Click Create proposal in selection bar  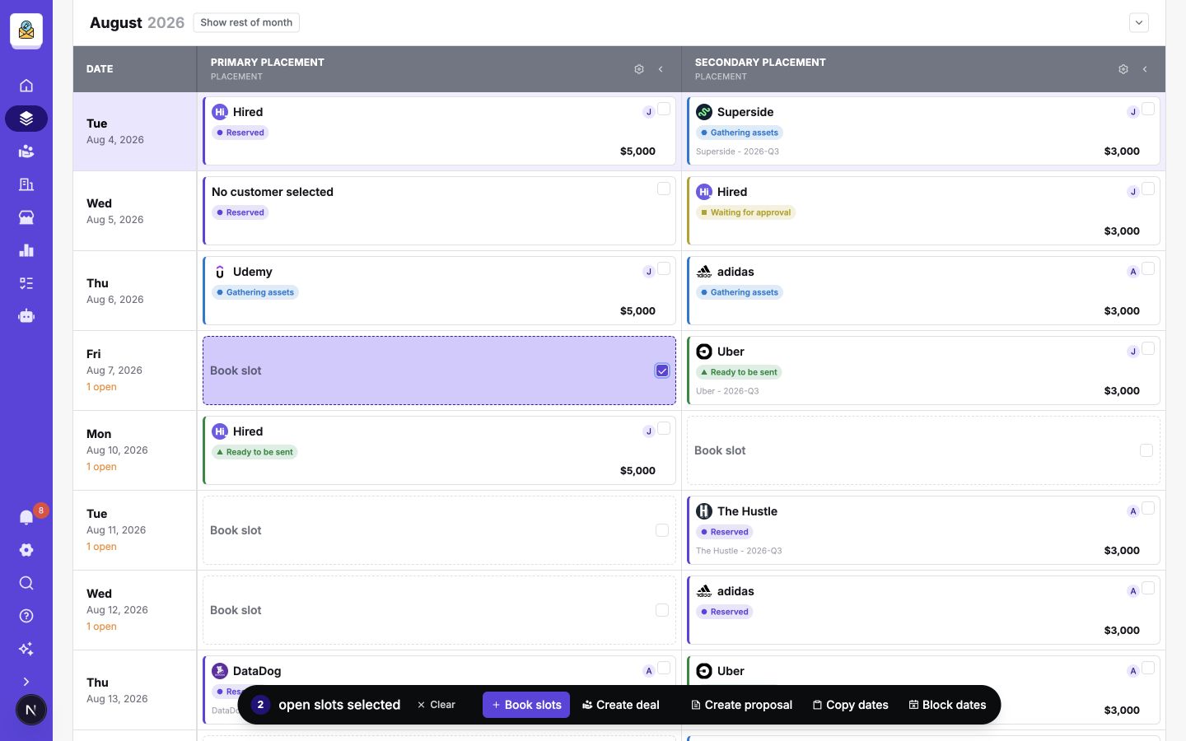741,705
